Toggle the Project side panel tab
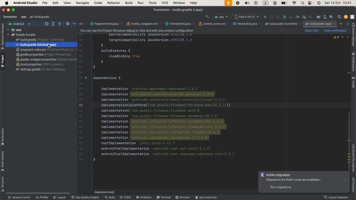The width and height of the screenshot is (356, 200). pos(2,61)
